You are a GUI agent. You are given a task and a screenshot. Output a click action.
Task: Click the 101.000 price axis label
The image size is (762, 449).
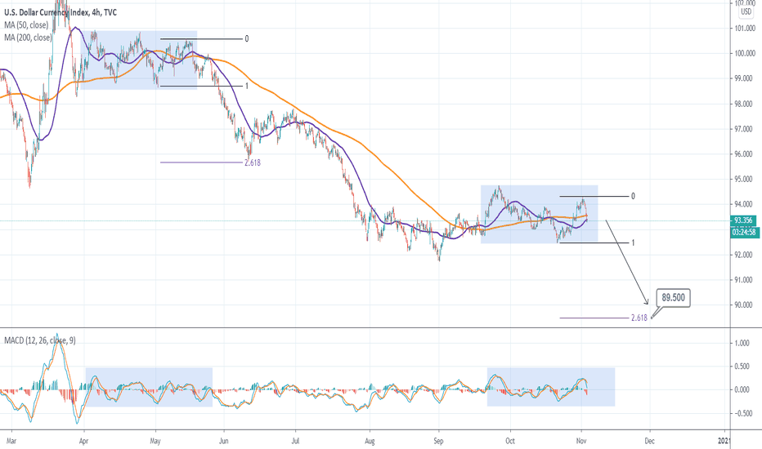click(x=745, y=29)
